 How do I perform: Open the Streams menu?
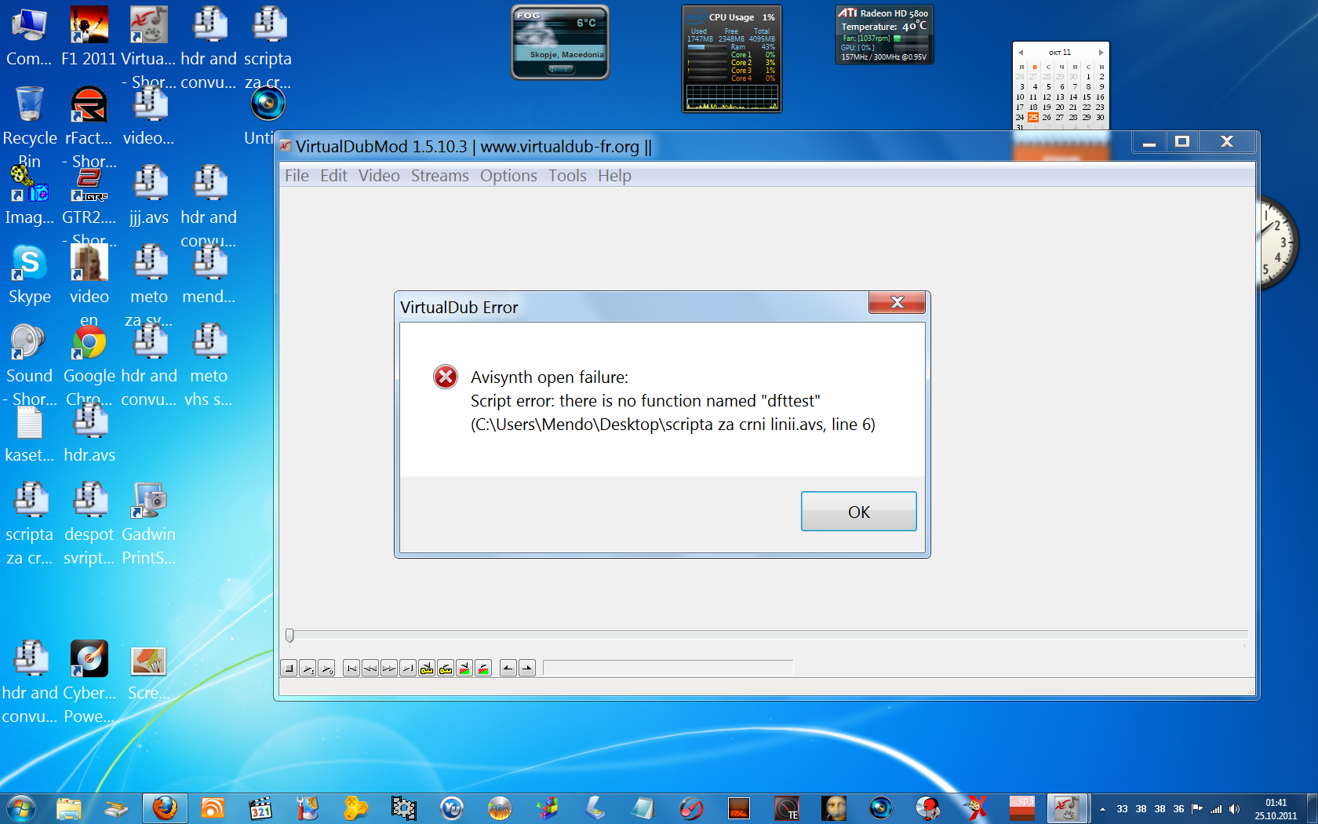tap(439, 176)
